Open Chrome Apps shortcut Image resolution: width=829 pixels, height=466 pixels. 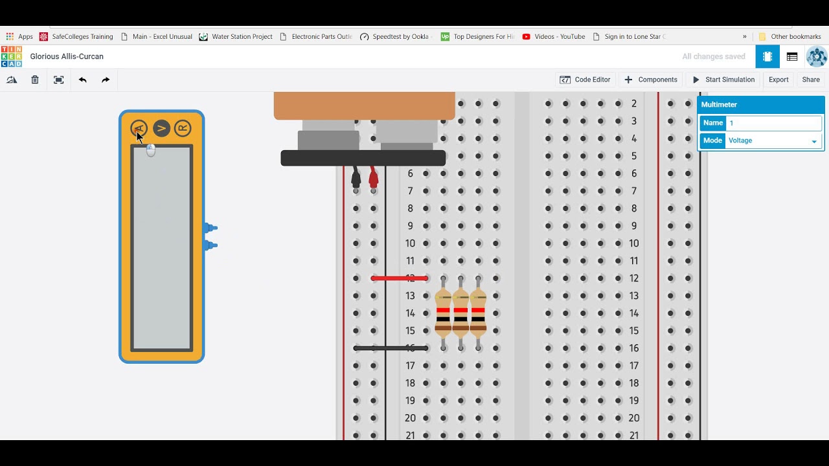tap(19, 37)
